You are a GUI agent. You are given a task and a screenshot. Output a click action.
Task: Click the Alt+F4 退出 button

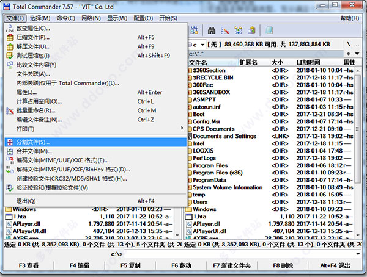(335, 265)
